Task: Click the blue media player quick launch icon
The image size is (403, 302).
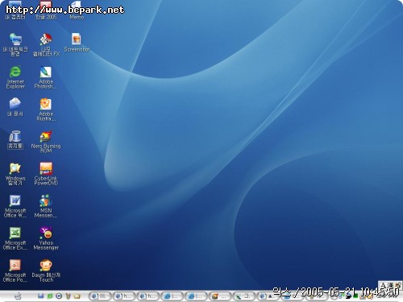Action: coord(59,296)
